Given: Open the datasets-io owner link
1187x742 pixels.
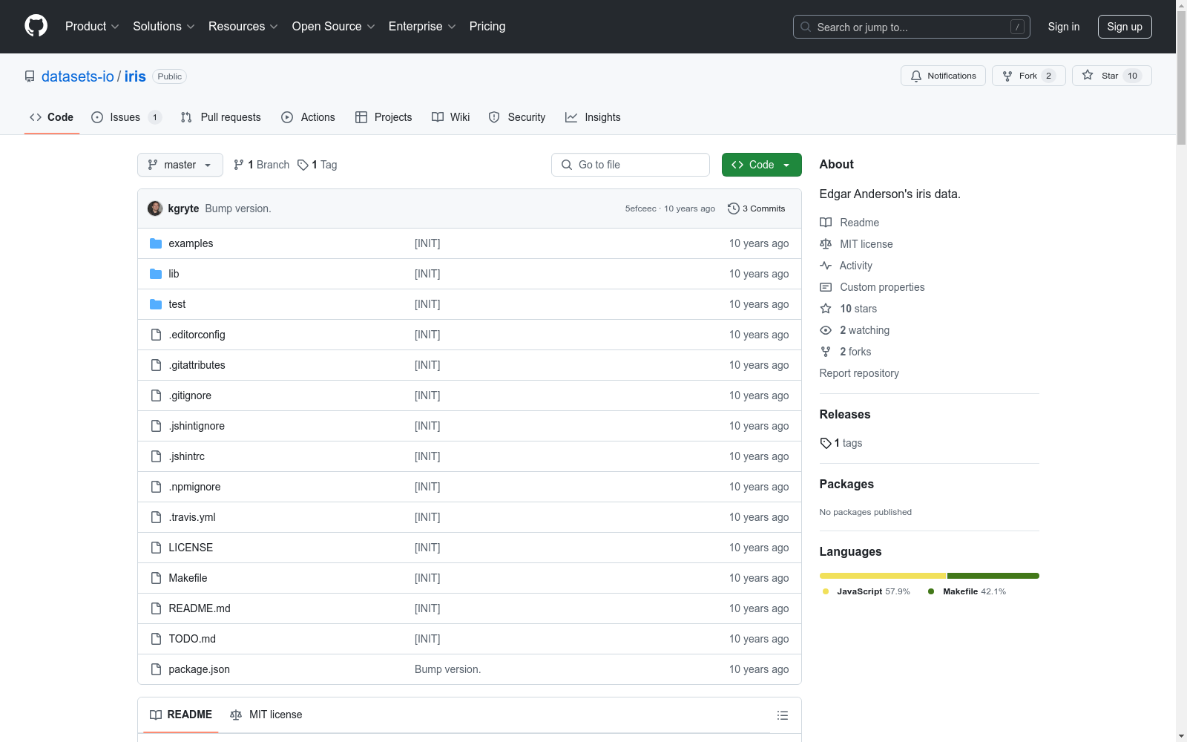Looking at the screenshot, I should click(78, 76).
